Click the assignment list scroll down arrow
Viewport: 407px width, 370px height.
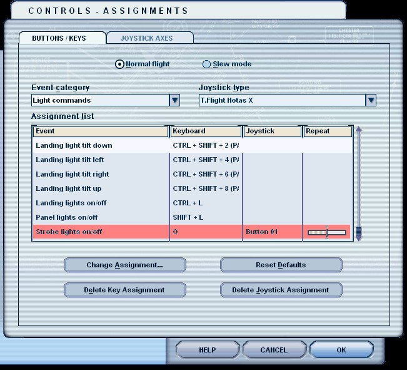coord(359,235)
